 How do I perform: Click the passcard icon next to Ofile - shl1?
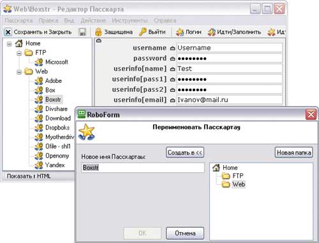[x=39, y=146]
